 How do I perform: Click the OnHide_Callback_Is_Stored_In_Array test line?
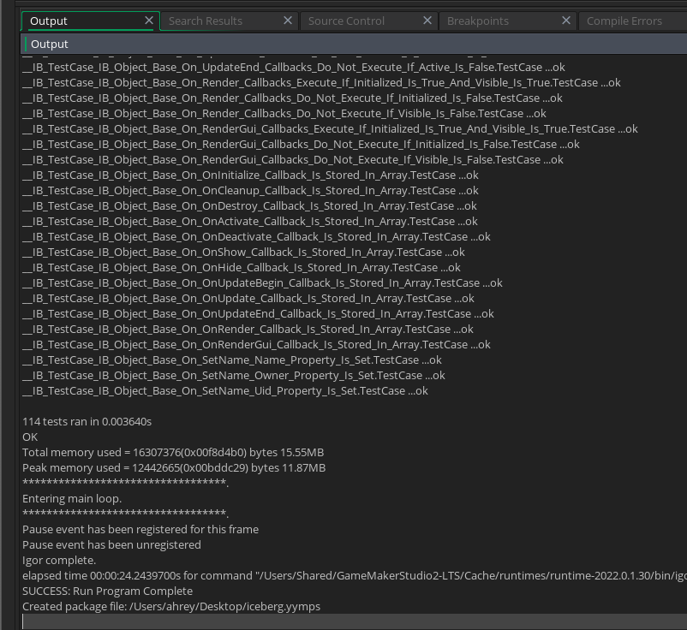tap(242, 268)
